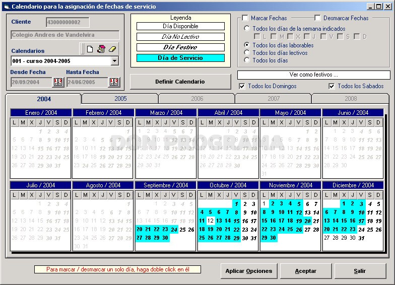Switch to the 2006 year tab

tap(197, 99)
